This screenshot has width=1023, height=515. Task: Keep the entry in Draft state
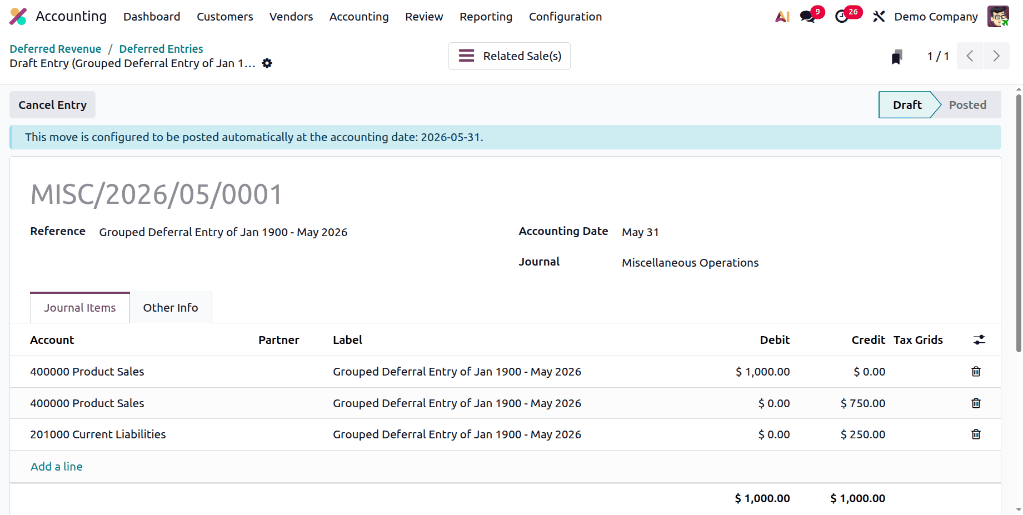pos(906,104)
